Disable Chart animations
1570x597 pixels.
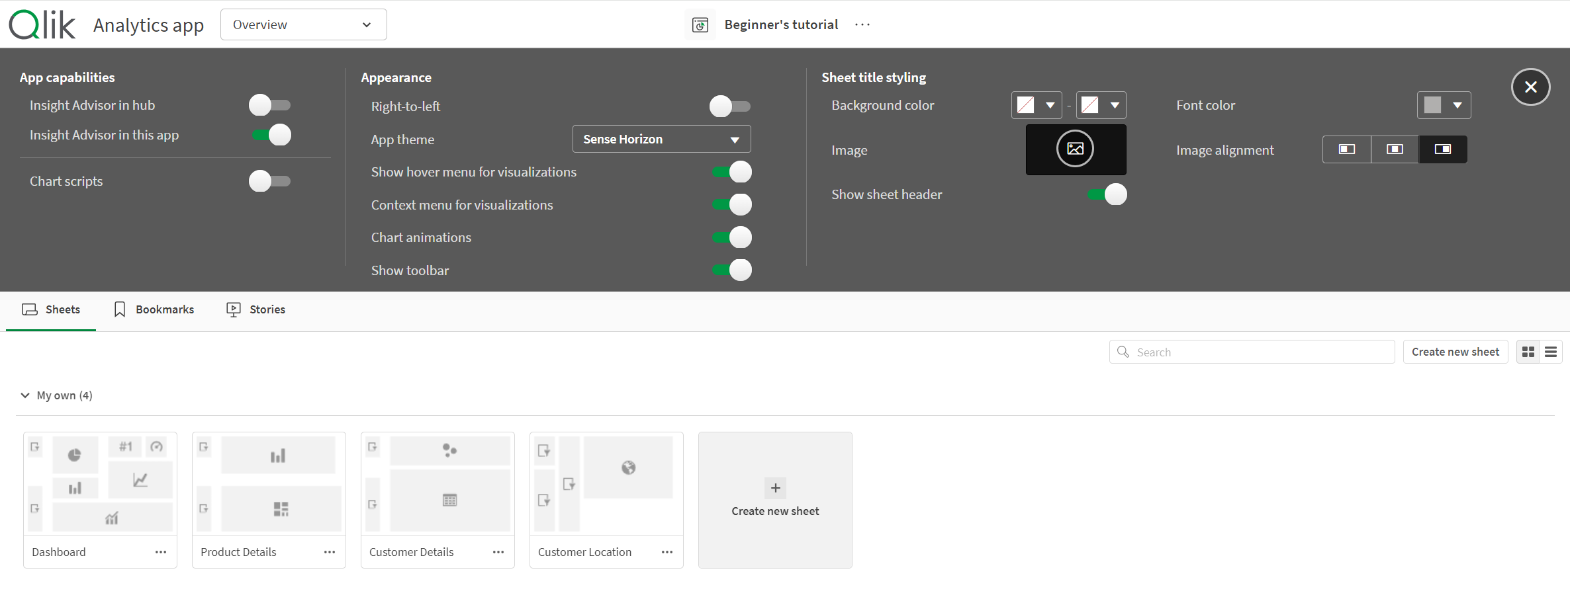[731, 237]
